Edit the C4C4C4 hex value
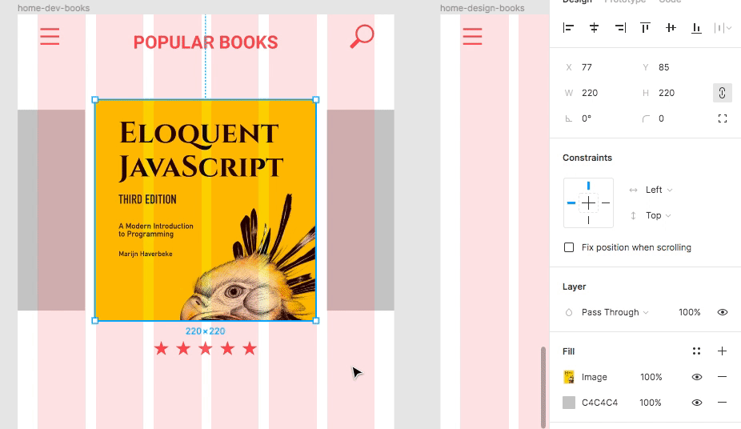The width and height of the screenshot is (741, 429). click(599, 403)
